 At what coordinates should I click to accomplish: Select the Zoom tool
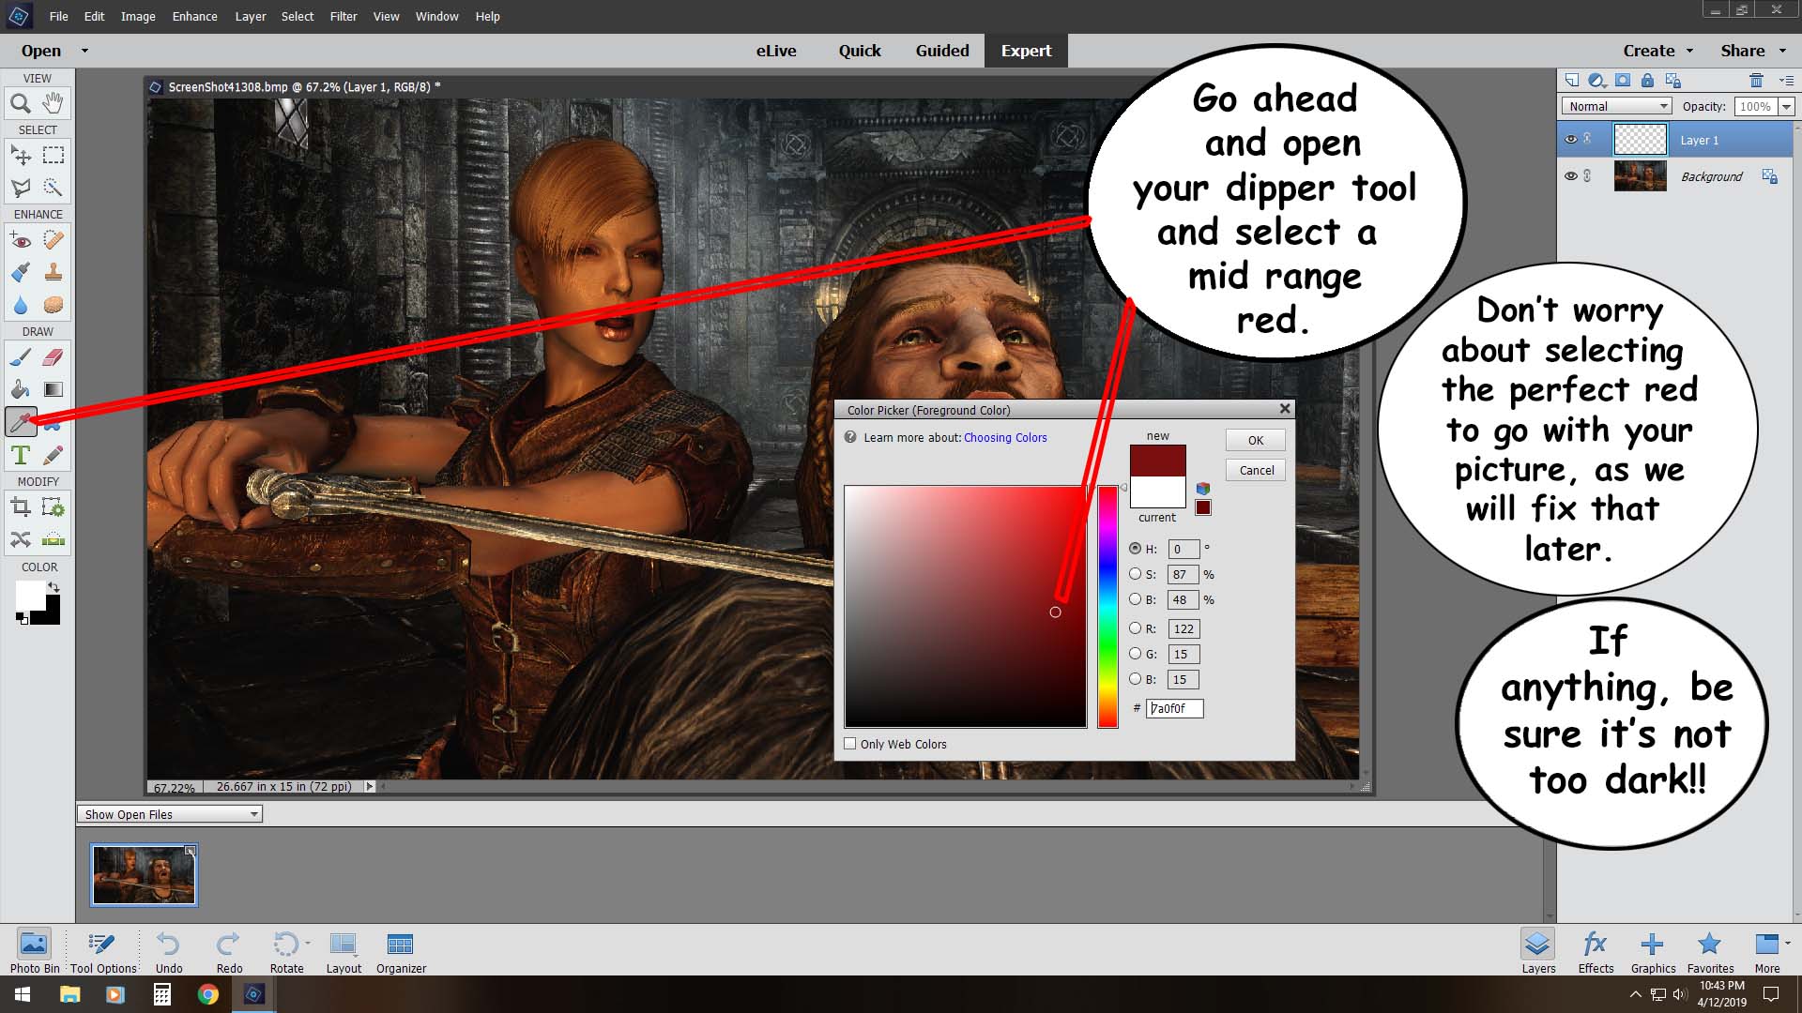[x=21, y=103]
